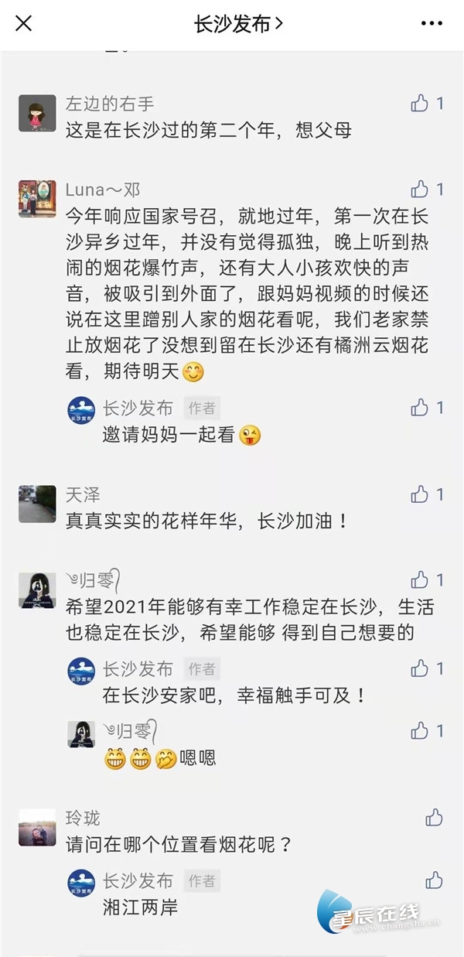Open 左边的右手's profile avatar

click(x=37, y=114)
